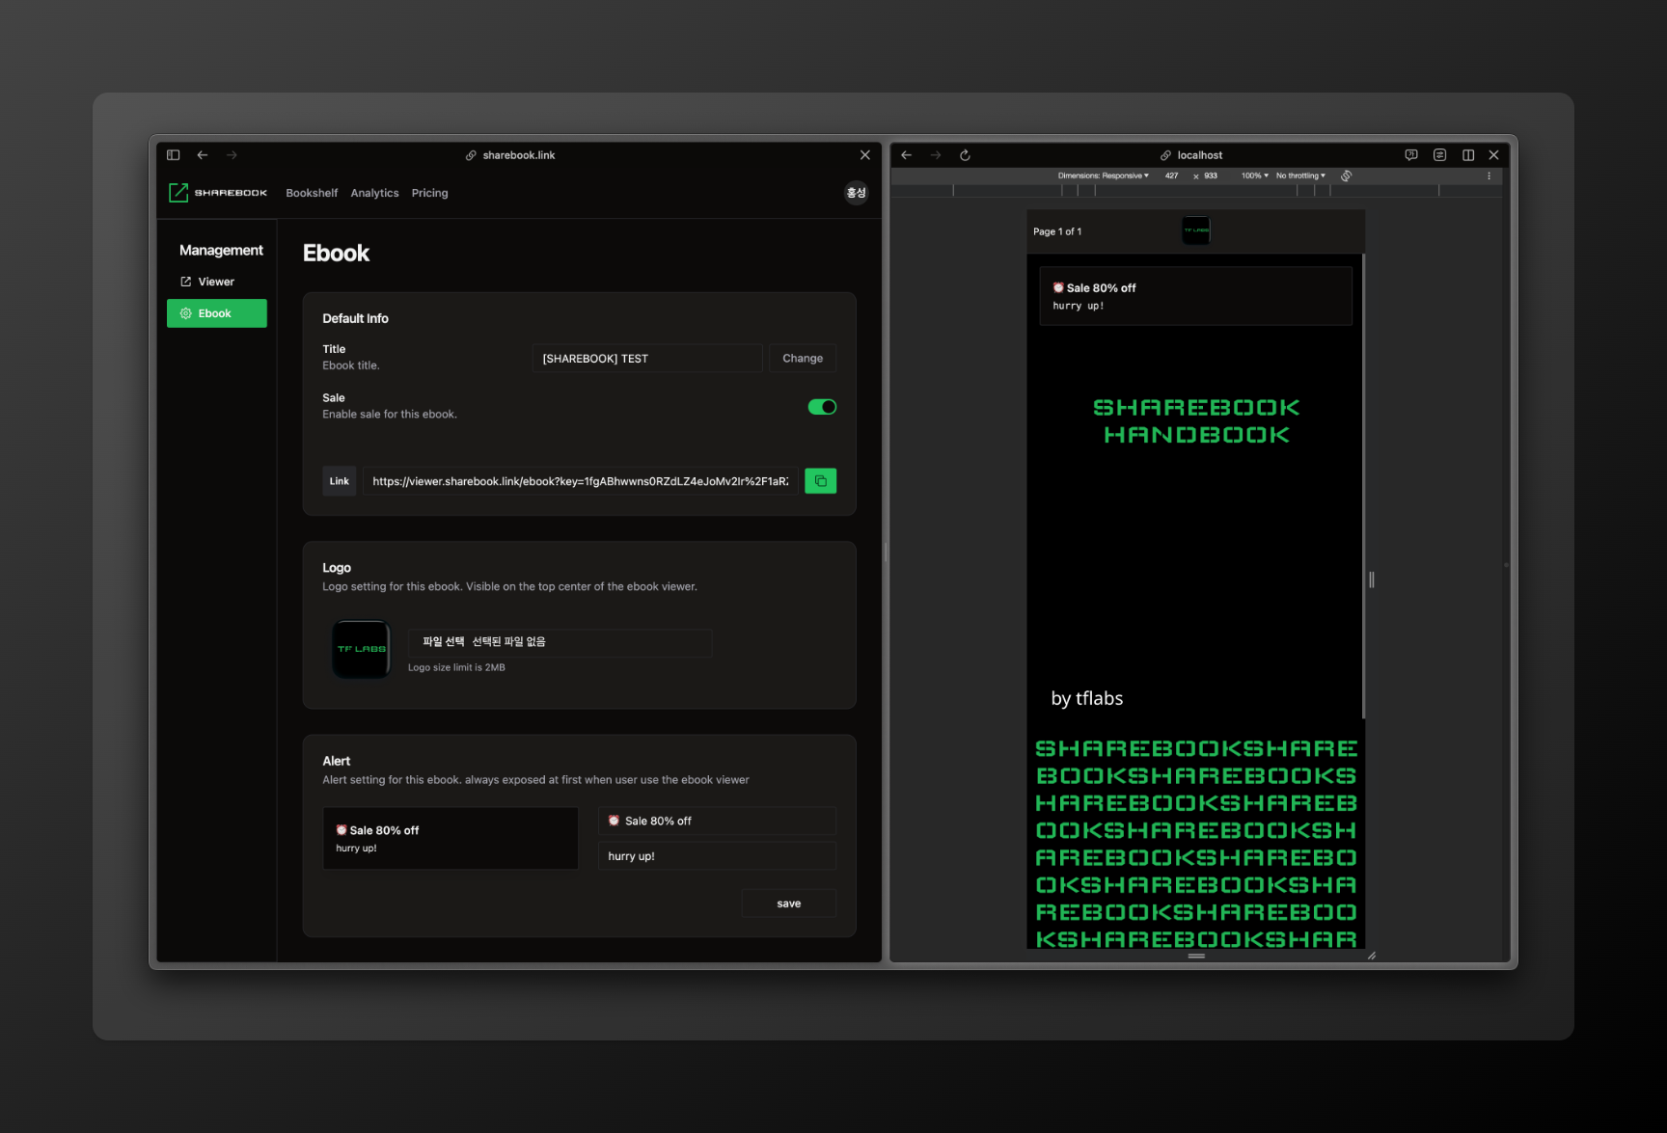Click the 'Default Info' heading
This screenshot has width=1667, height=1133.
tap(355, 318)
